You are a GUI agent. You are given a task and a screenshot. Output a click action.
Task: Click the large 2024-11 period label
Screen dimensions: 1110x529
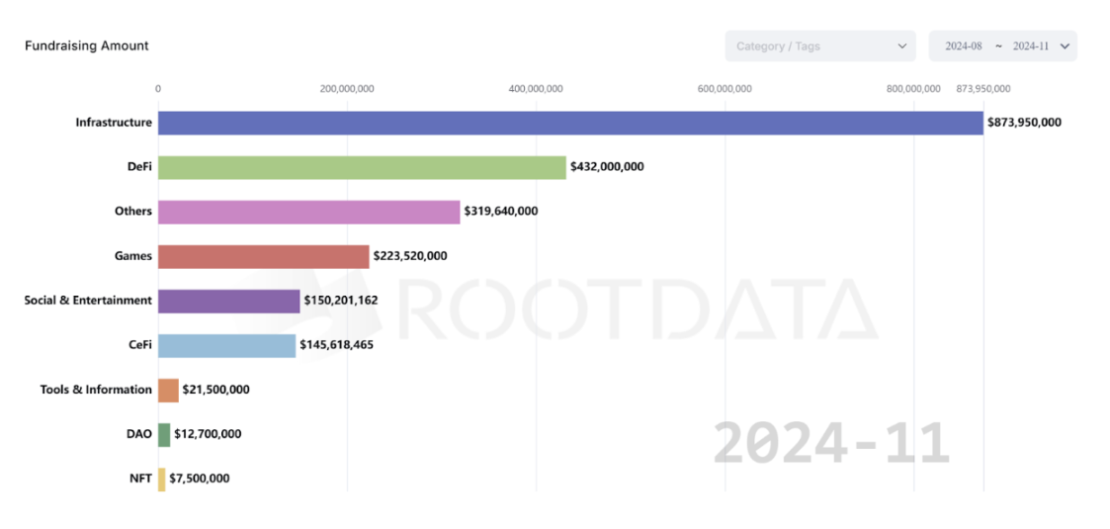click(830, 442)
